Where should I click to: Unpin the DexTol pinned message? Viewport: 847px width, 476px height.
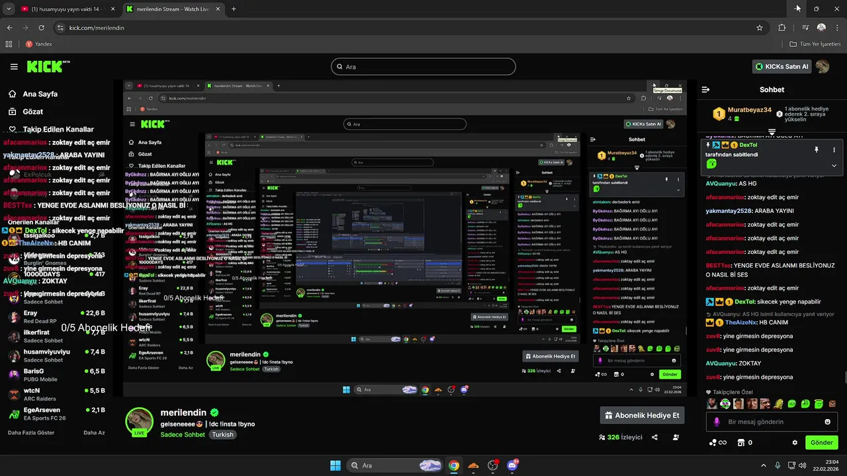click(x=817, y=150)
